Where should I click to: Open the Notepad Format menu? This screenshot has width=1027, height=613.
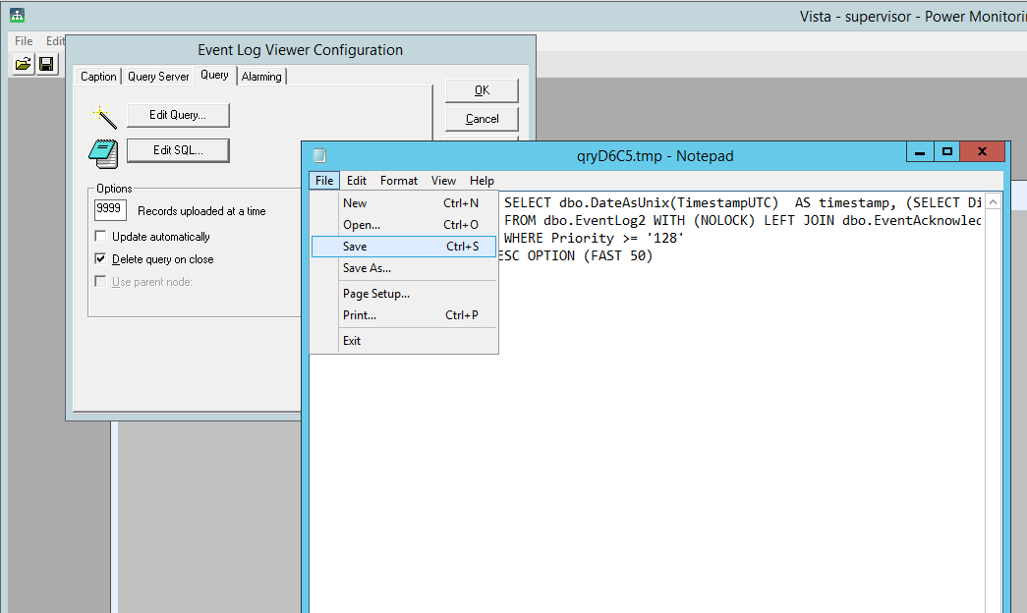point(399,181)
